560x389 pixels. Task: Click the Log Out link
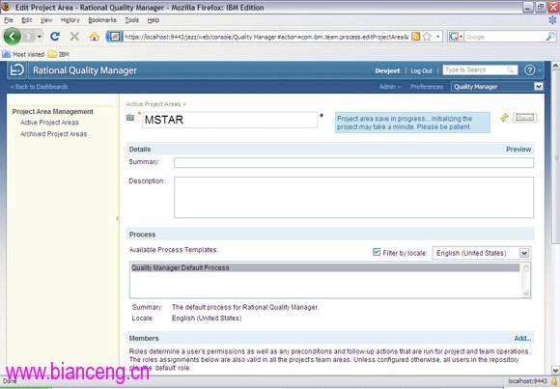pyautogui.click(x=421, y=70)
